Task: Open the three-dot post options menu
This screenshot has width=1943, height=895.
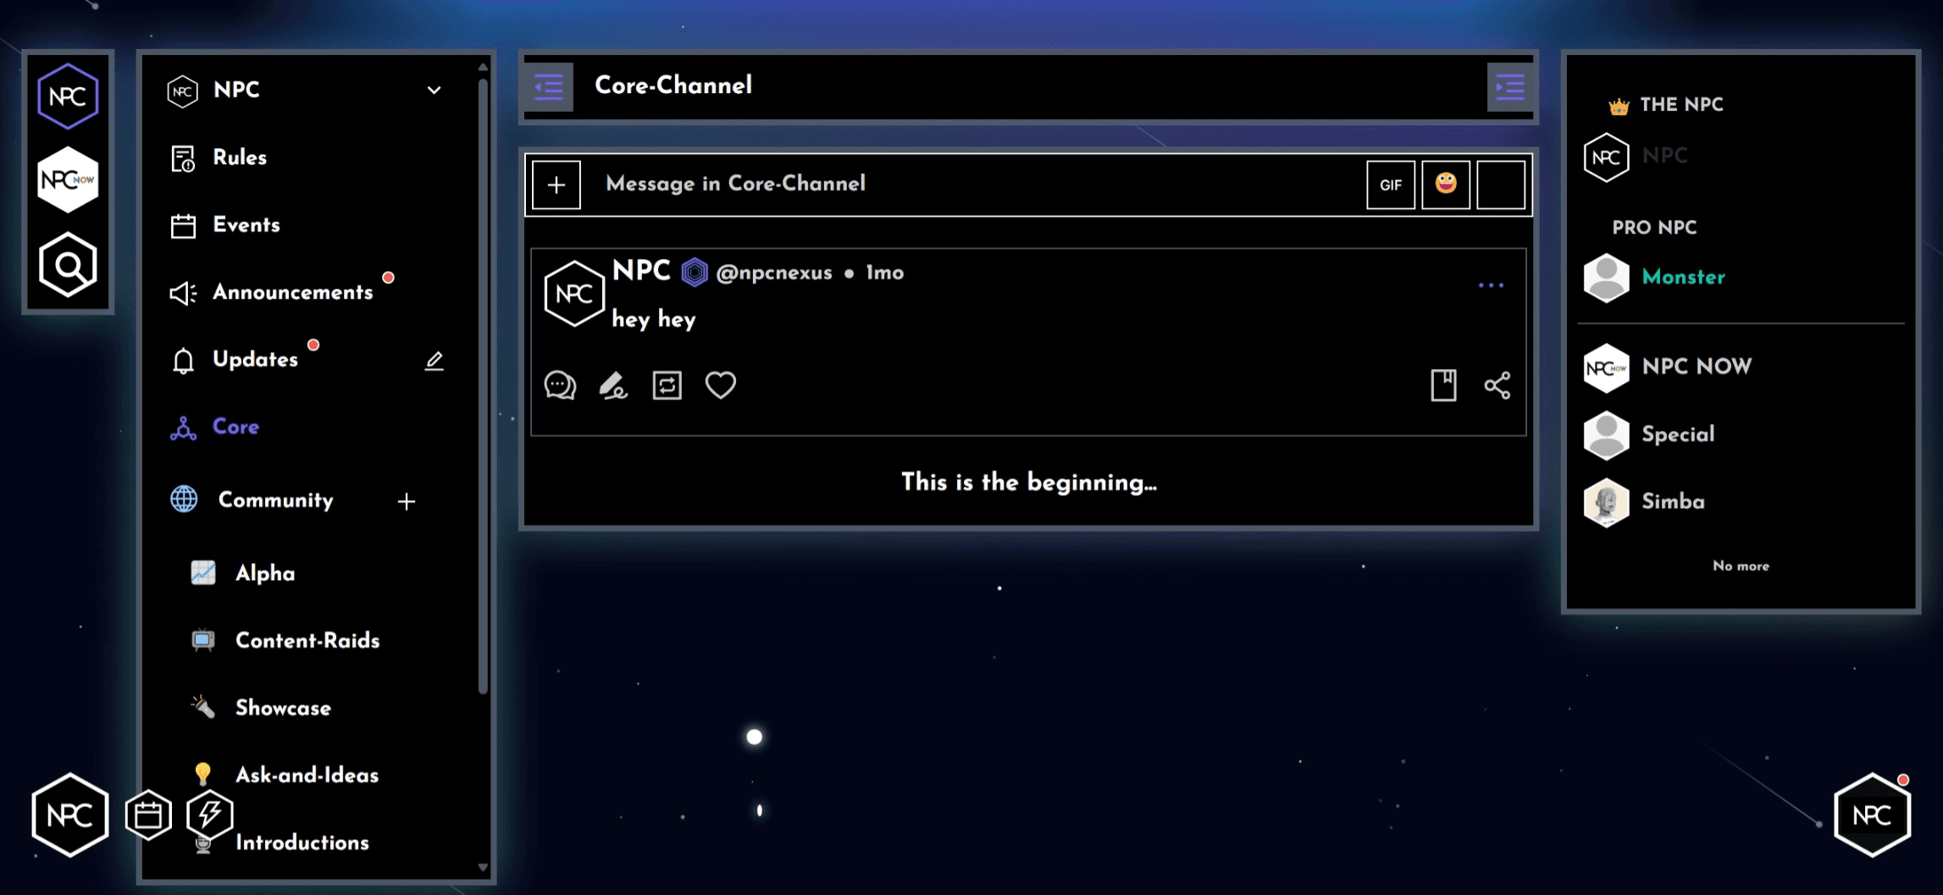Action: pos(1491,286)
